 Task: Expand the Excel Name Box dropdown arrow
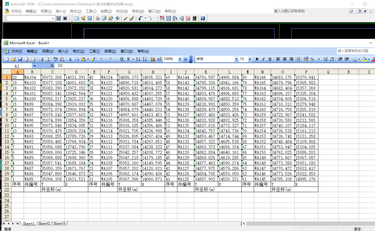pos(34,66)
